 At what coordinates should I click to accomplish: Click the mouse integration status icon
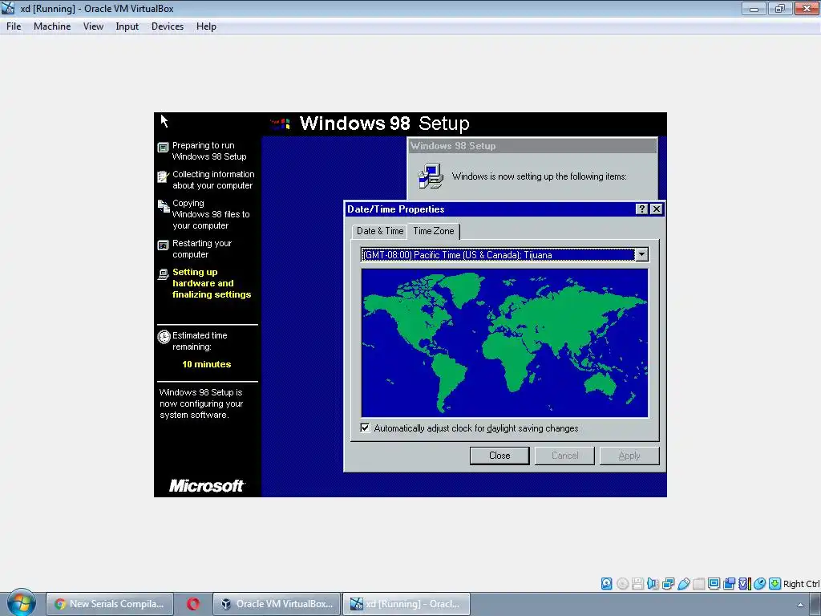[x=760, y=584]
